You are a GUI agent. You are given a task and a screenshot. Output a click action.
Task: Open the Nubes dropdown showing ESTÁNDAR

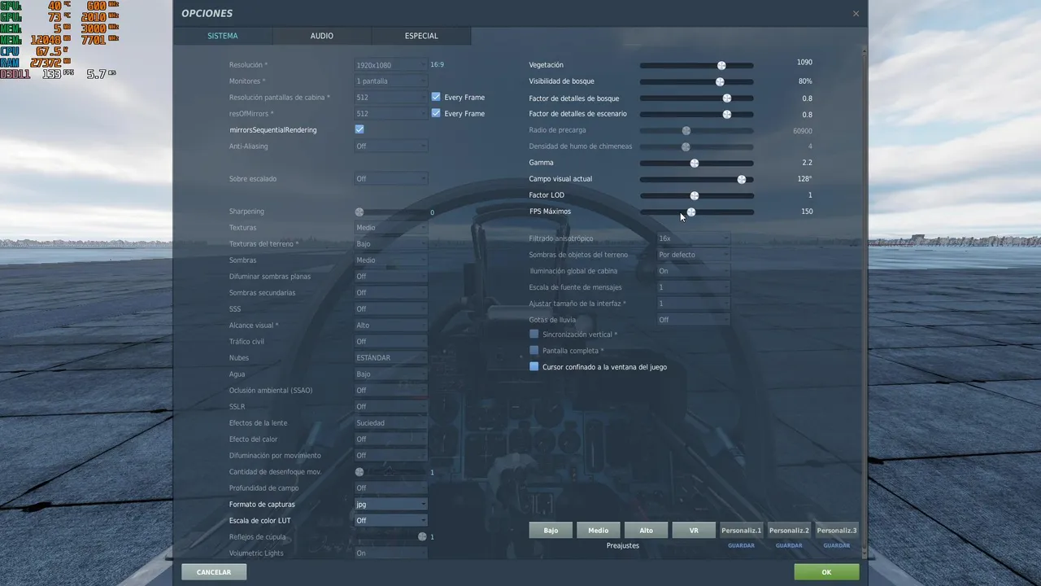click(390, 358)
